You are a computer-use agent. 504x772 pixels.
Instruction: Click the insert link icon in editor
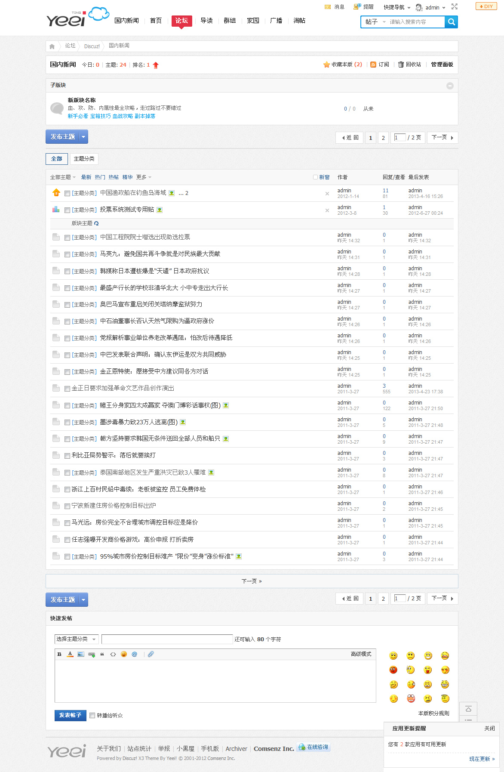click(x=92, y=654)
